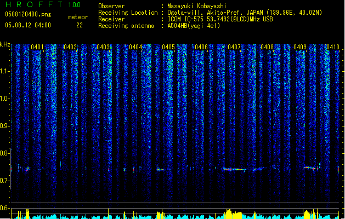Click the 0401 time marker
345x219 pixels.
click(37, 47)
